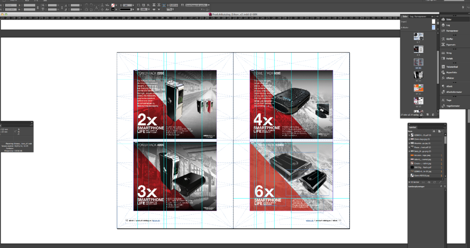Open the stroke weight dropdown showing 1 pkt

[133, 5]
